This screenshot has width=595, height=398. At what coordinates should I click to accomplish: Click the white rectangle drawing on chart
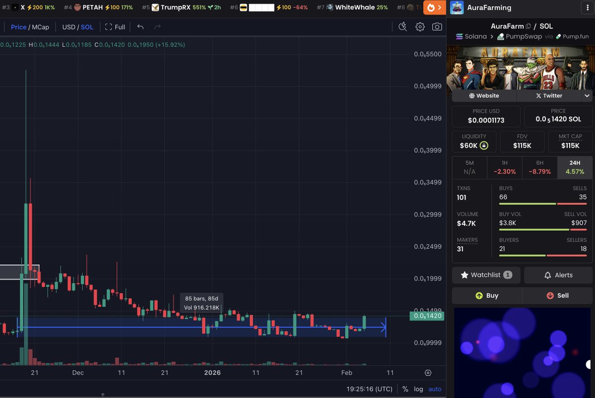[19, 272]
